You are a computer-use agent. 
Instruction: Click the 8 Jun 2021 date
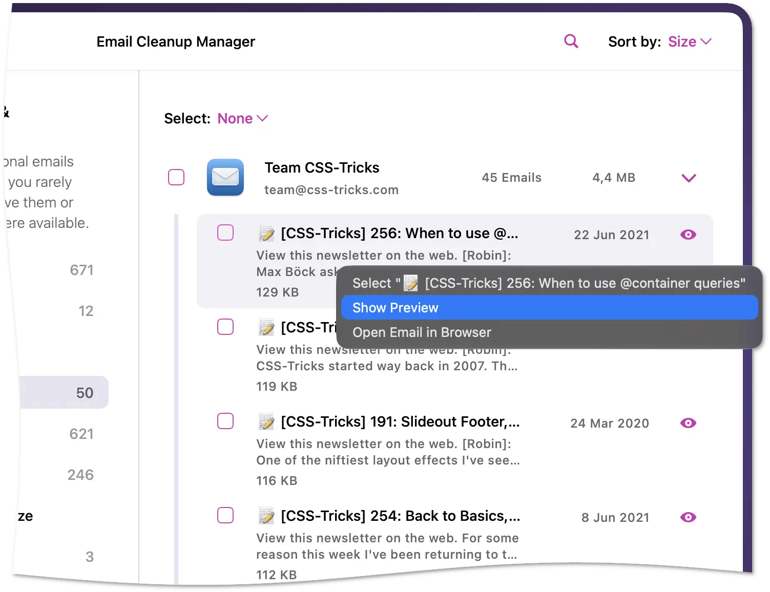[615, 518]
